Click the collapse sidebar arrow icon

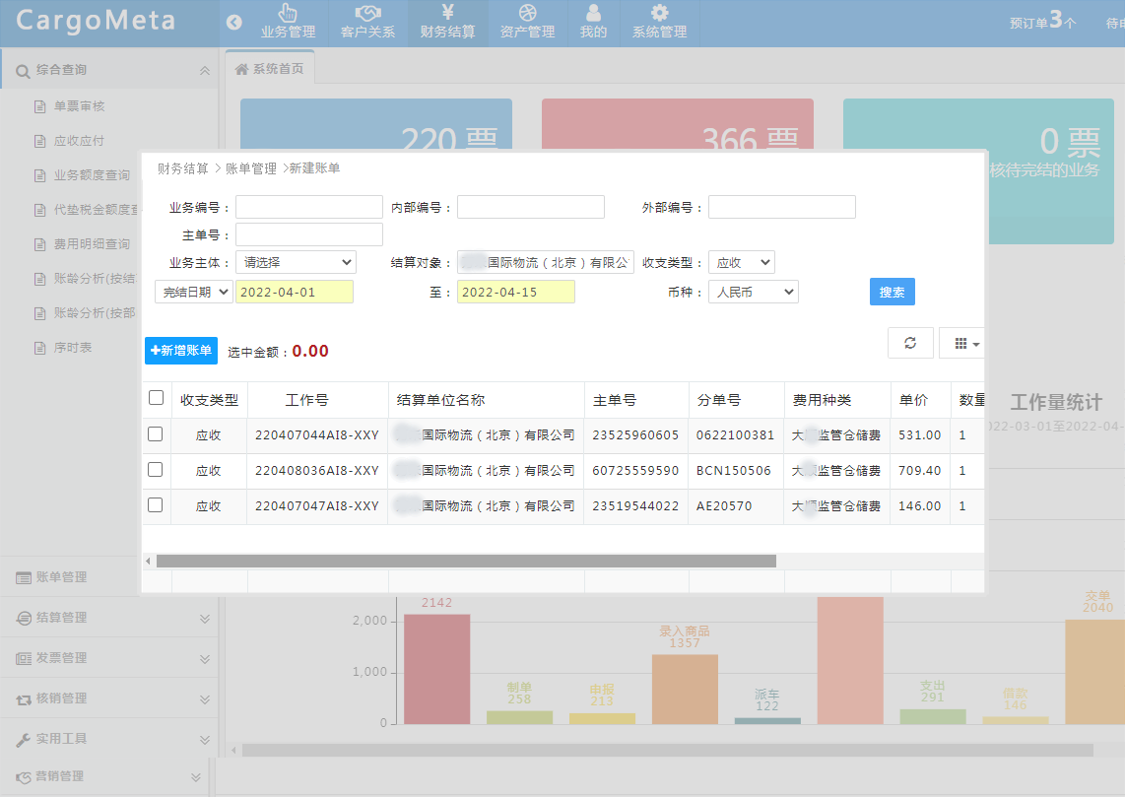[x=233, y=22]
